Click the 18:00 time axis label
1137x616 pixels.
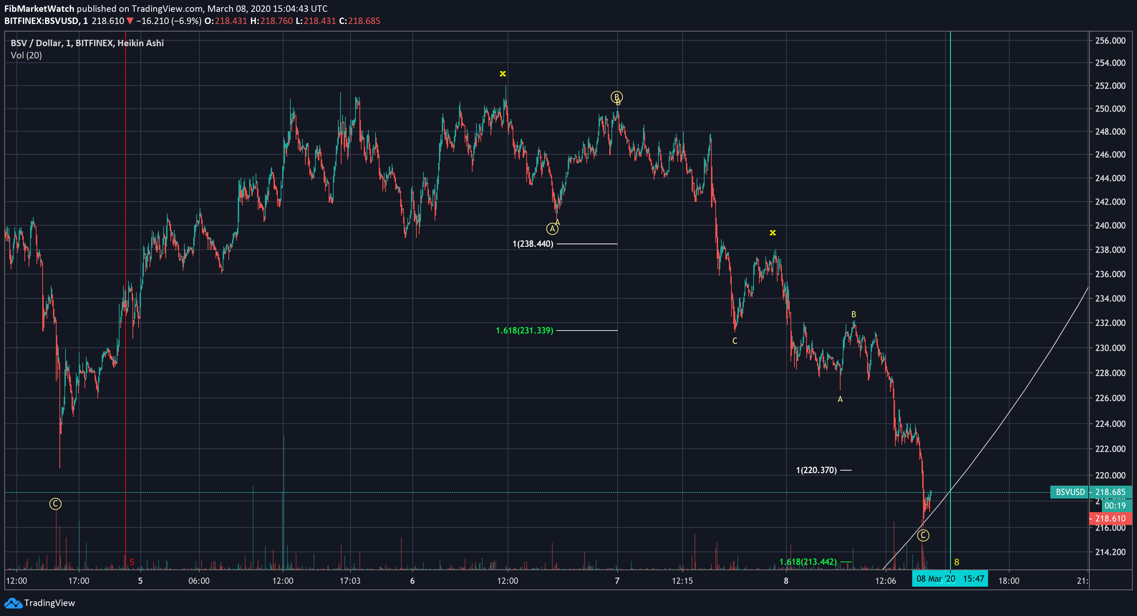pyautogui.click(x=1009, y=581)
